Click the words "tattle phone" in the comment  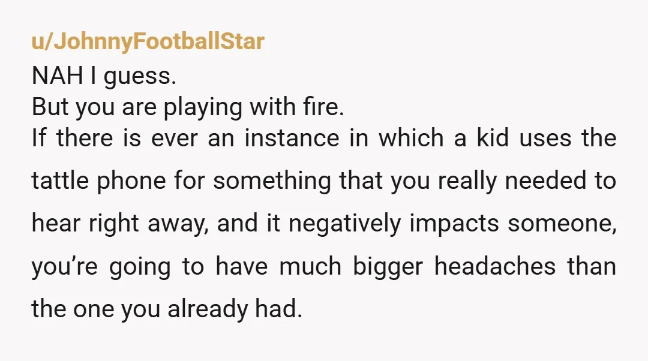click(x=99, y=181)
